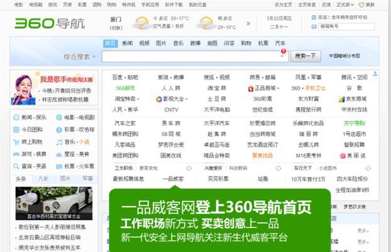Click 主页修复 in the top bar
Screen dimensions: 391x252
click(307, 5)
